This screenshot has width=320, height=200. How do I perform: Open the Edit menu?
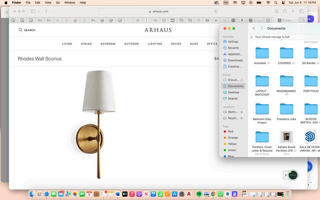tap(37, 3)
